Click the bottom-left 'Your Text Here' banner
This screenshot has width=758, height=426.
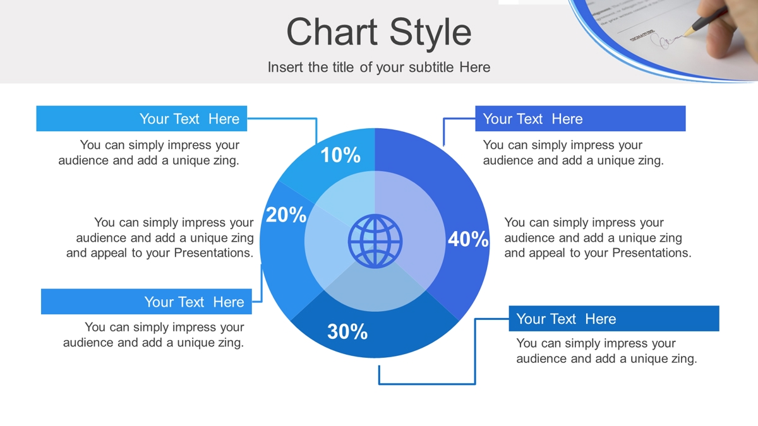pyautogui.click(x=147, y=302)
